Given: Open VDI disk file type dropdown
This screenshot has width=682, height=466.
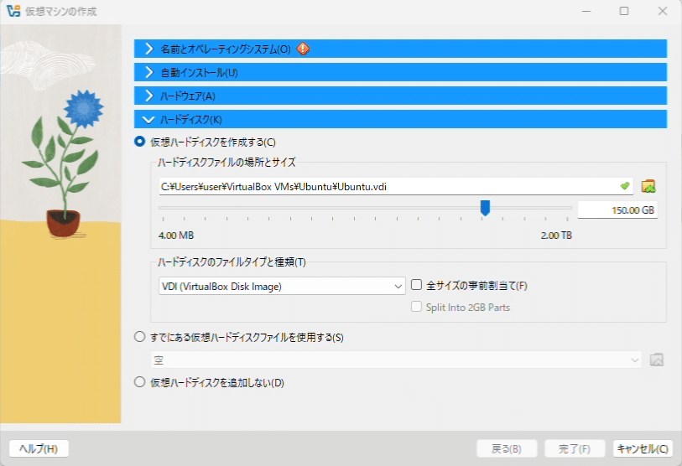Looking at the screenshot, I should (x=282, y=286).
